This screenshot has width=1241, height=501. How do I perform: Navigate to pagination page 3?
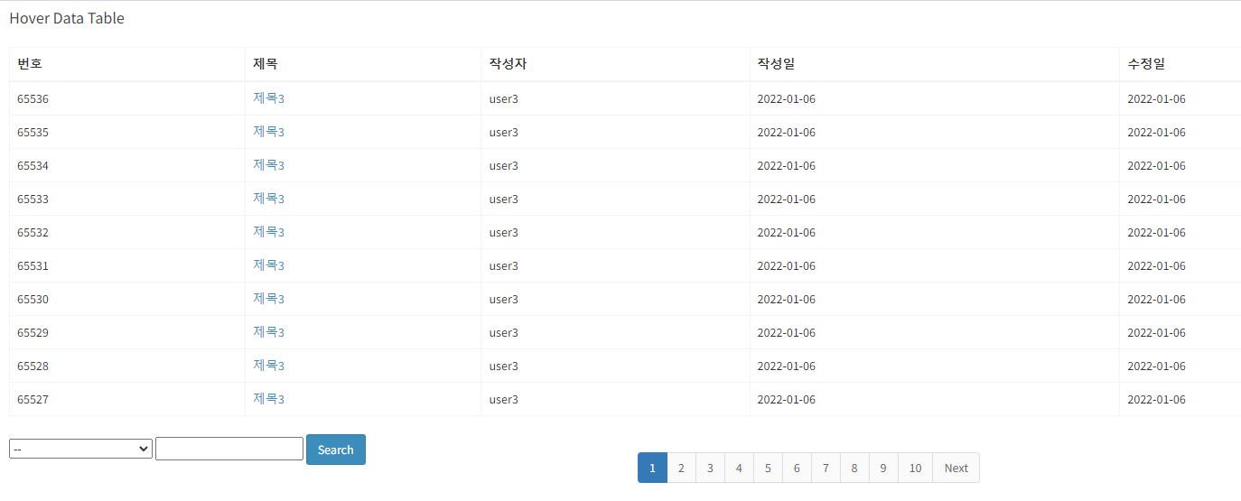point(710,468)
